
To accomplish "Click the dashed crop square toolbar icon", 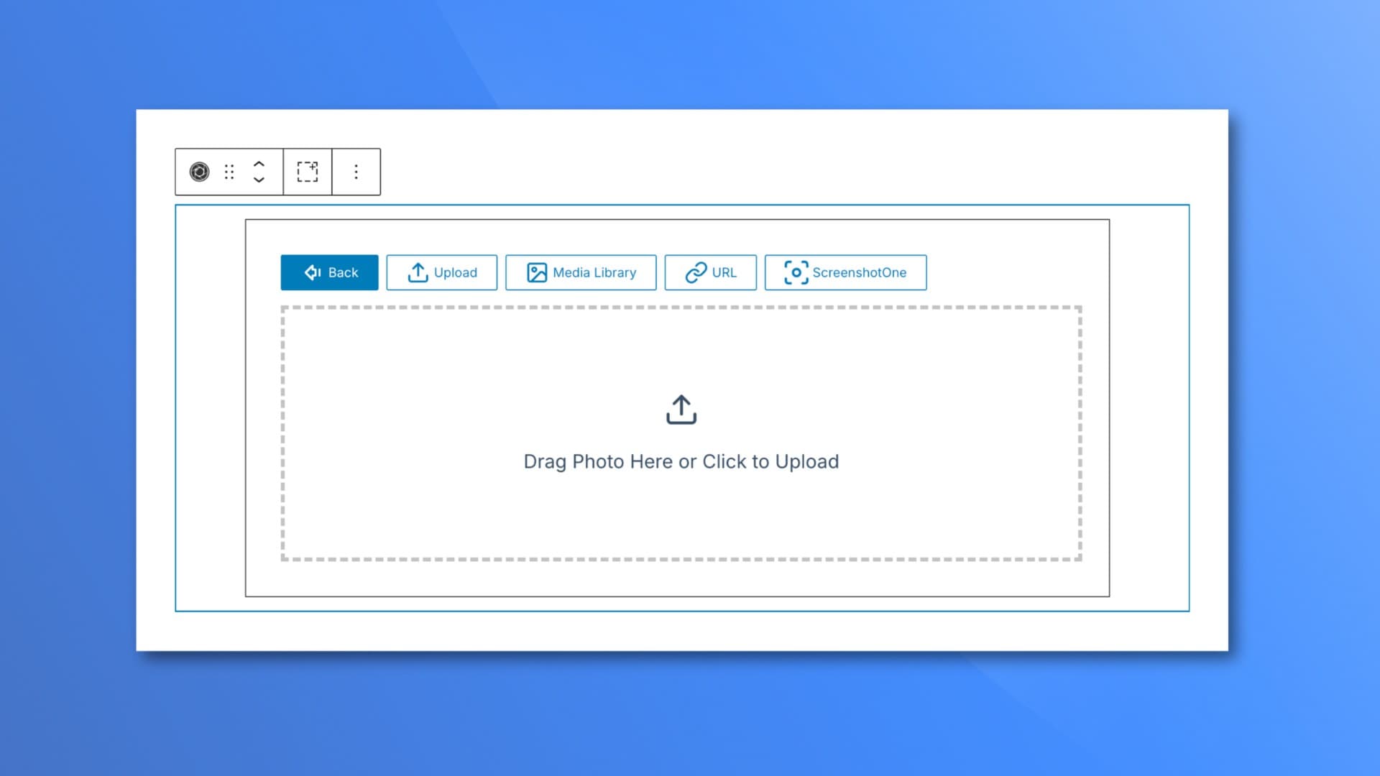I will (x=307, y=172).
